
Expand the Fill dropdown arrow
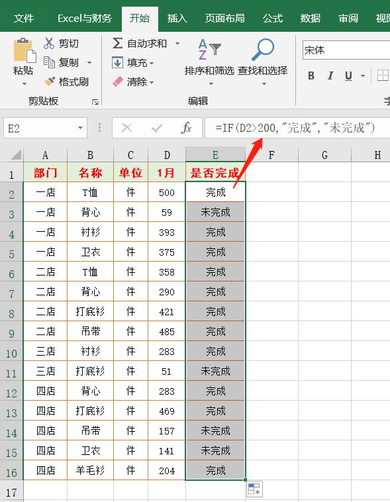[x=152, y=63]
